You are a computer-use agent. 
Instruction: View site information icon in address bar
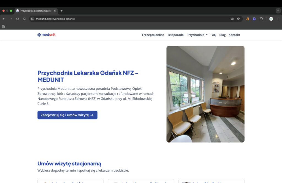[32, 19]
